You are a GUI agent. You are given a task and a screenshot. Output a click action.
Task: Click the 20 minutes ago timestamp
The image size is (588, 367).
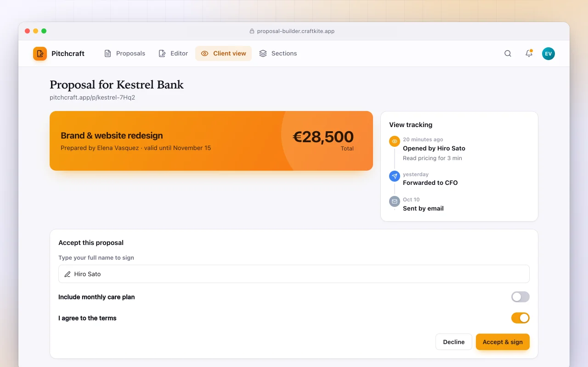coord(423,139)
